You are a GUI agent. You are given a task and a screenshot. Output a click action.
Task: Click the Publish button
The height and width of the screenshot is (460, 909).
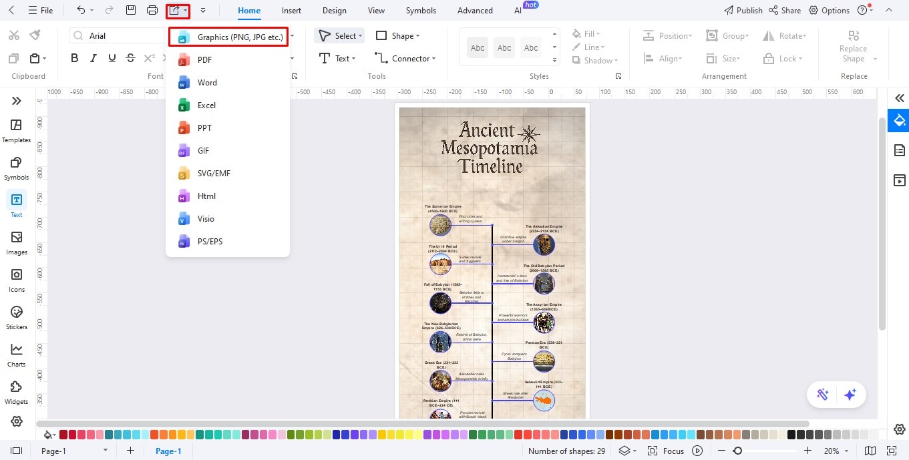click(743, 10)
